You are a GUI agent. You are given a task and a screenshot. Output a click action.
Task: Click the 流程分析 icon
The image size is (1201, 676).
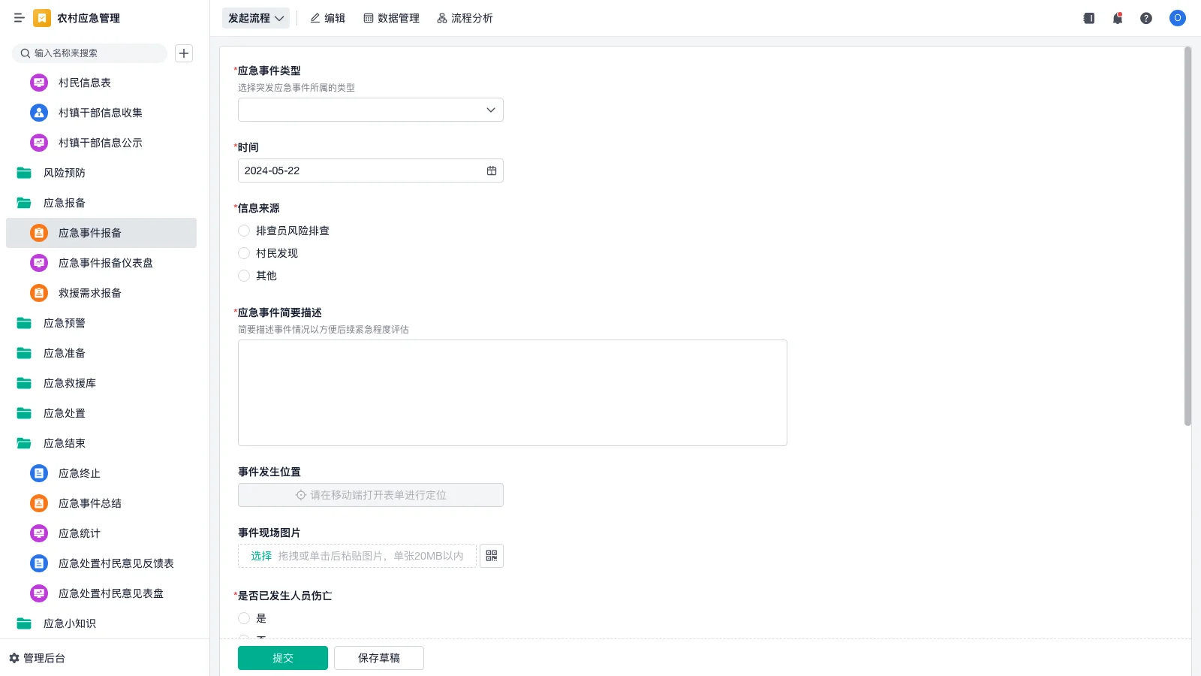click(x=442, y=18)
